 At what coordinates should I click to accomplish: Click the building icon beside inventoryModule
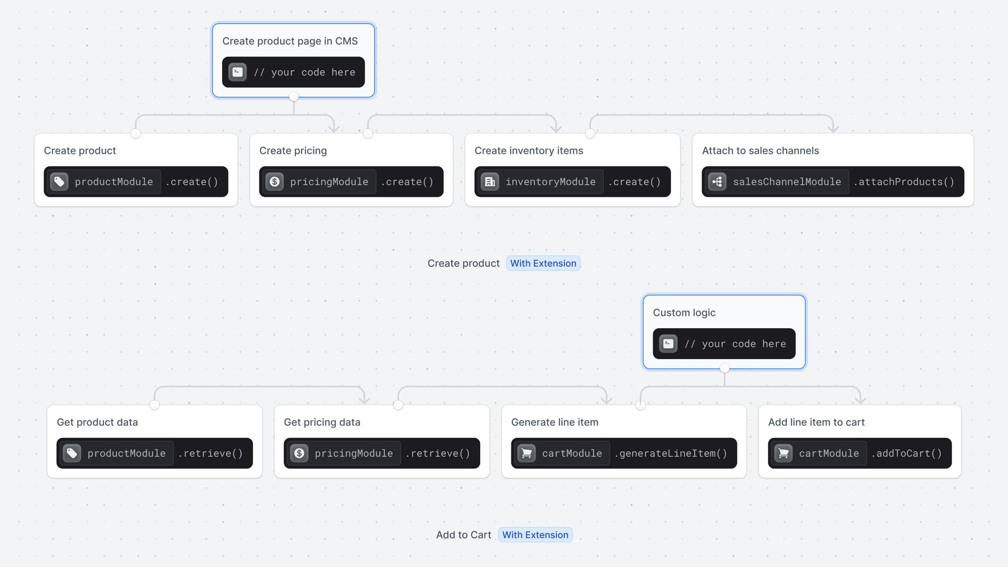(490, 182)
